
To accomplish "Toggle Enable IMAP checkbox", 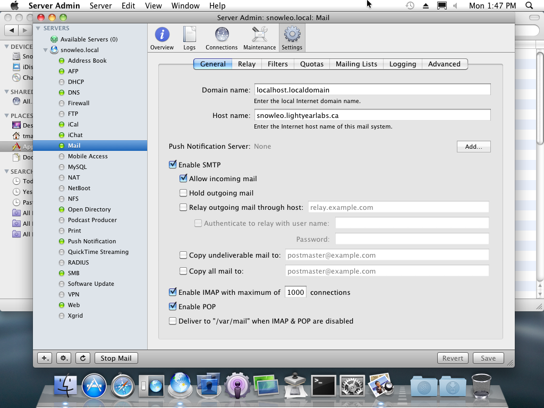I will click(173, 292).
